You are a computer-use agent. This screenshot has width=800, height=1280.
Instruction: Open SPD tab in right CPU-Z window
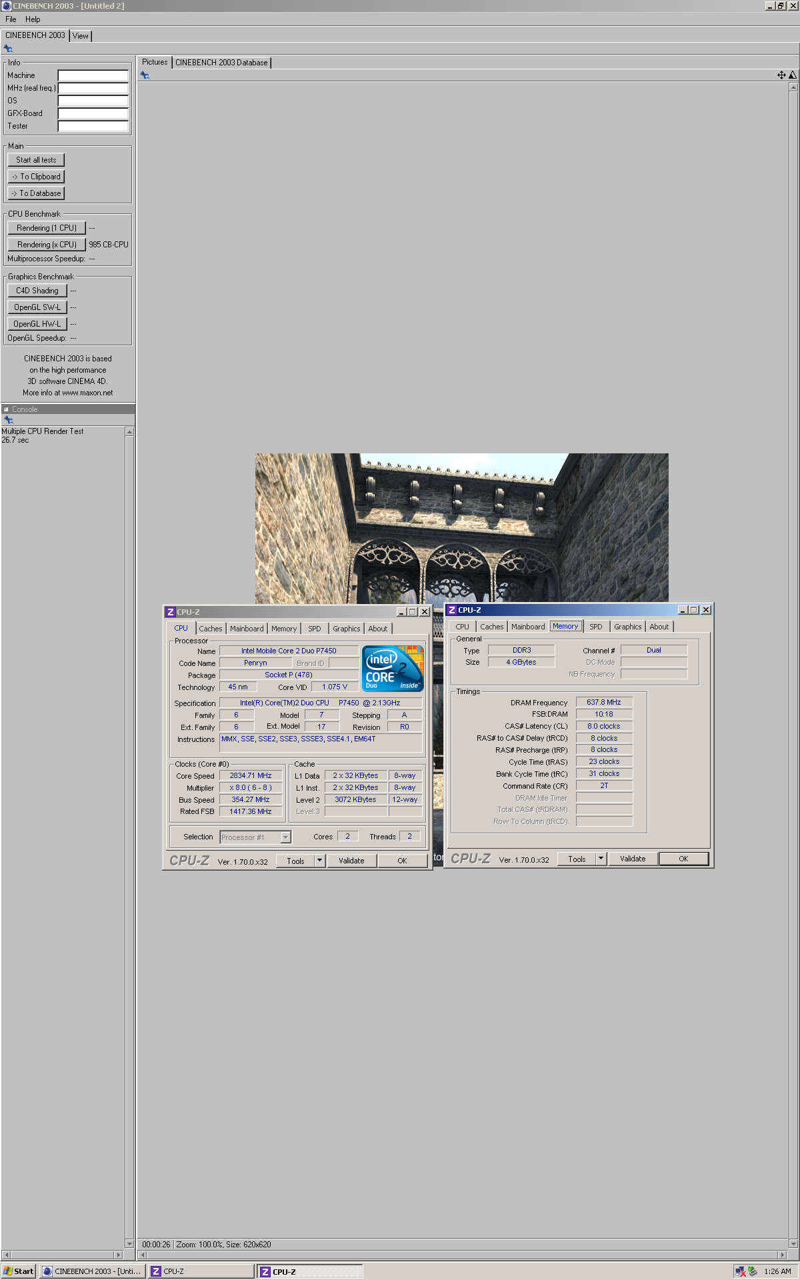[x=596, y=627]
